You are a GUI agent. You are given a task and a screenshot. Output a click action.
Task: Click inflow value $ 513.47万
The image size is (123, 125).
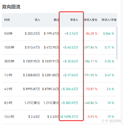32,47
